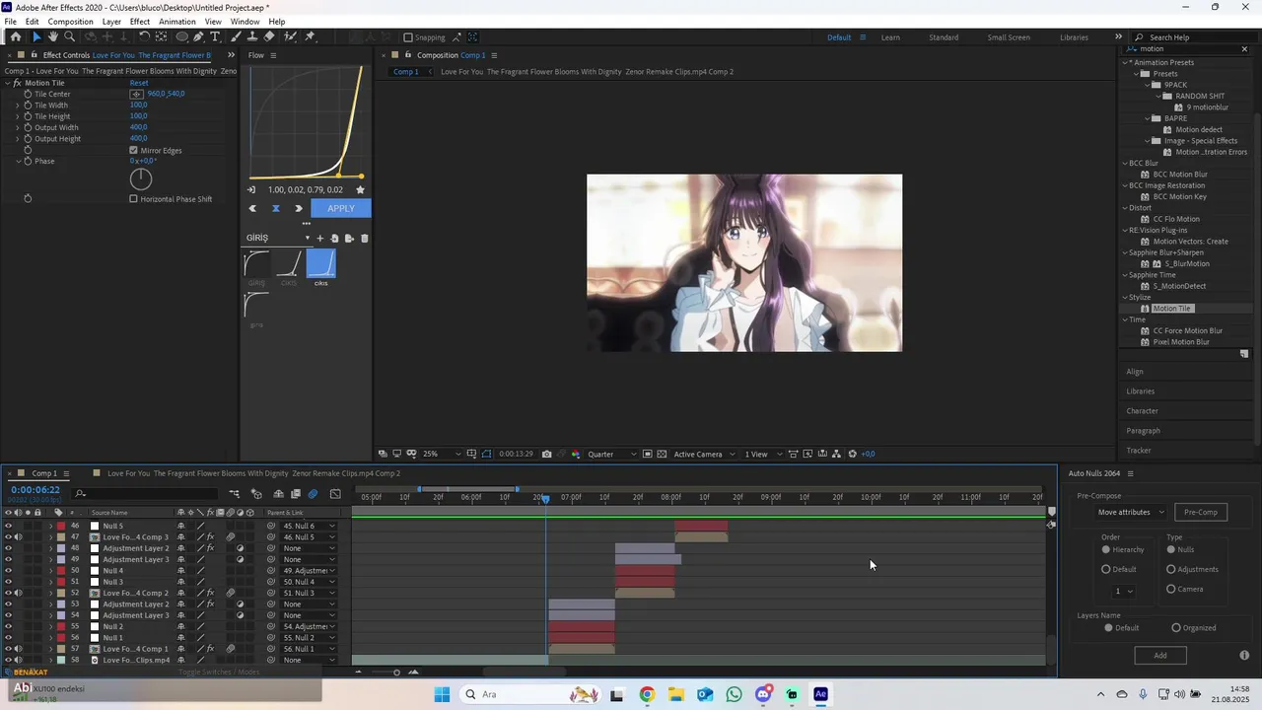Open the Composition Mini-Flowchart icon in timeline
The image size is (1262, 710).
[x=234, y=494]
